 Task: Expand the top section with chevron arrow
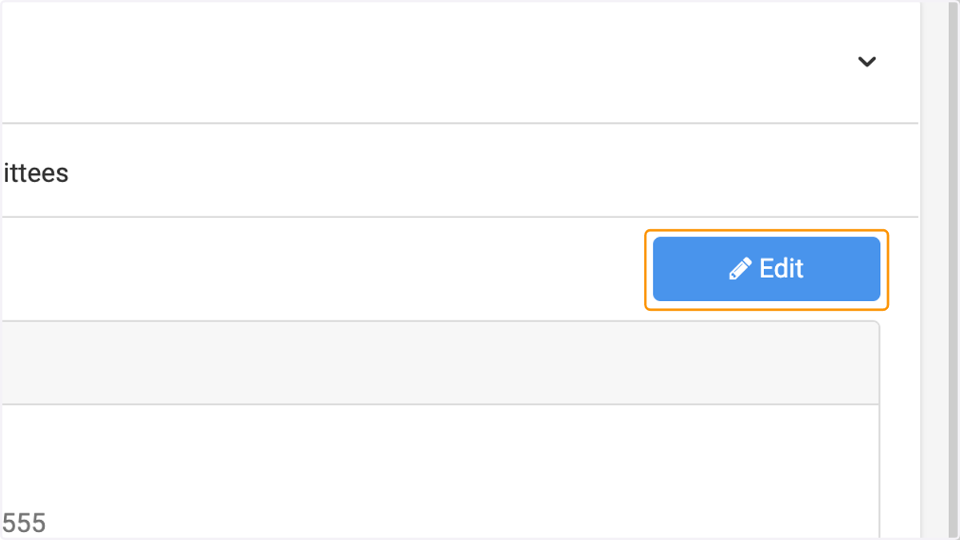[x=866, y=62]
